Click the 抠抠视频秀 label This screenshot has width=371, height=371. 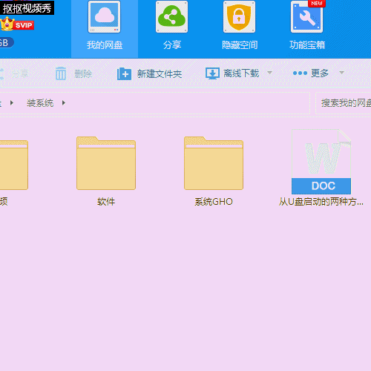[27, 8]
